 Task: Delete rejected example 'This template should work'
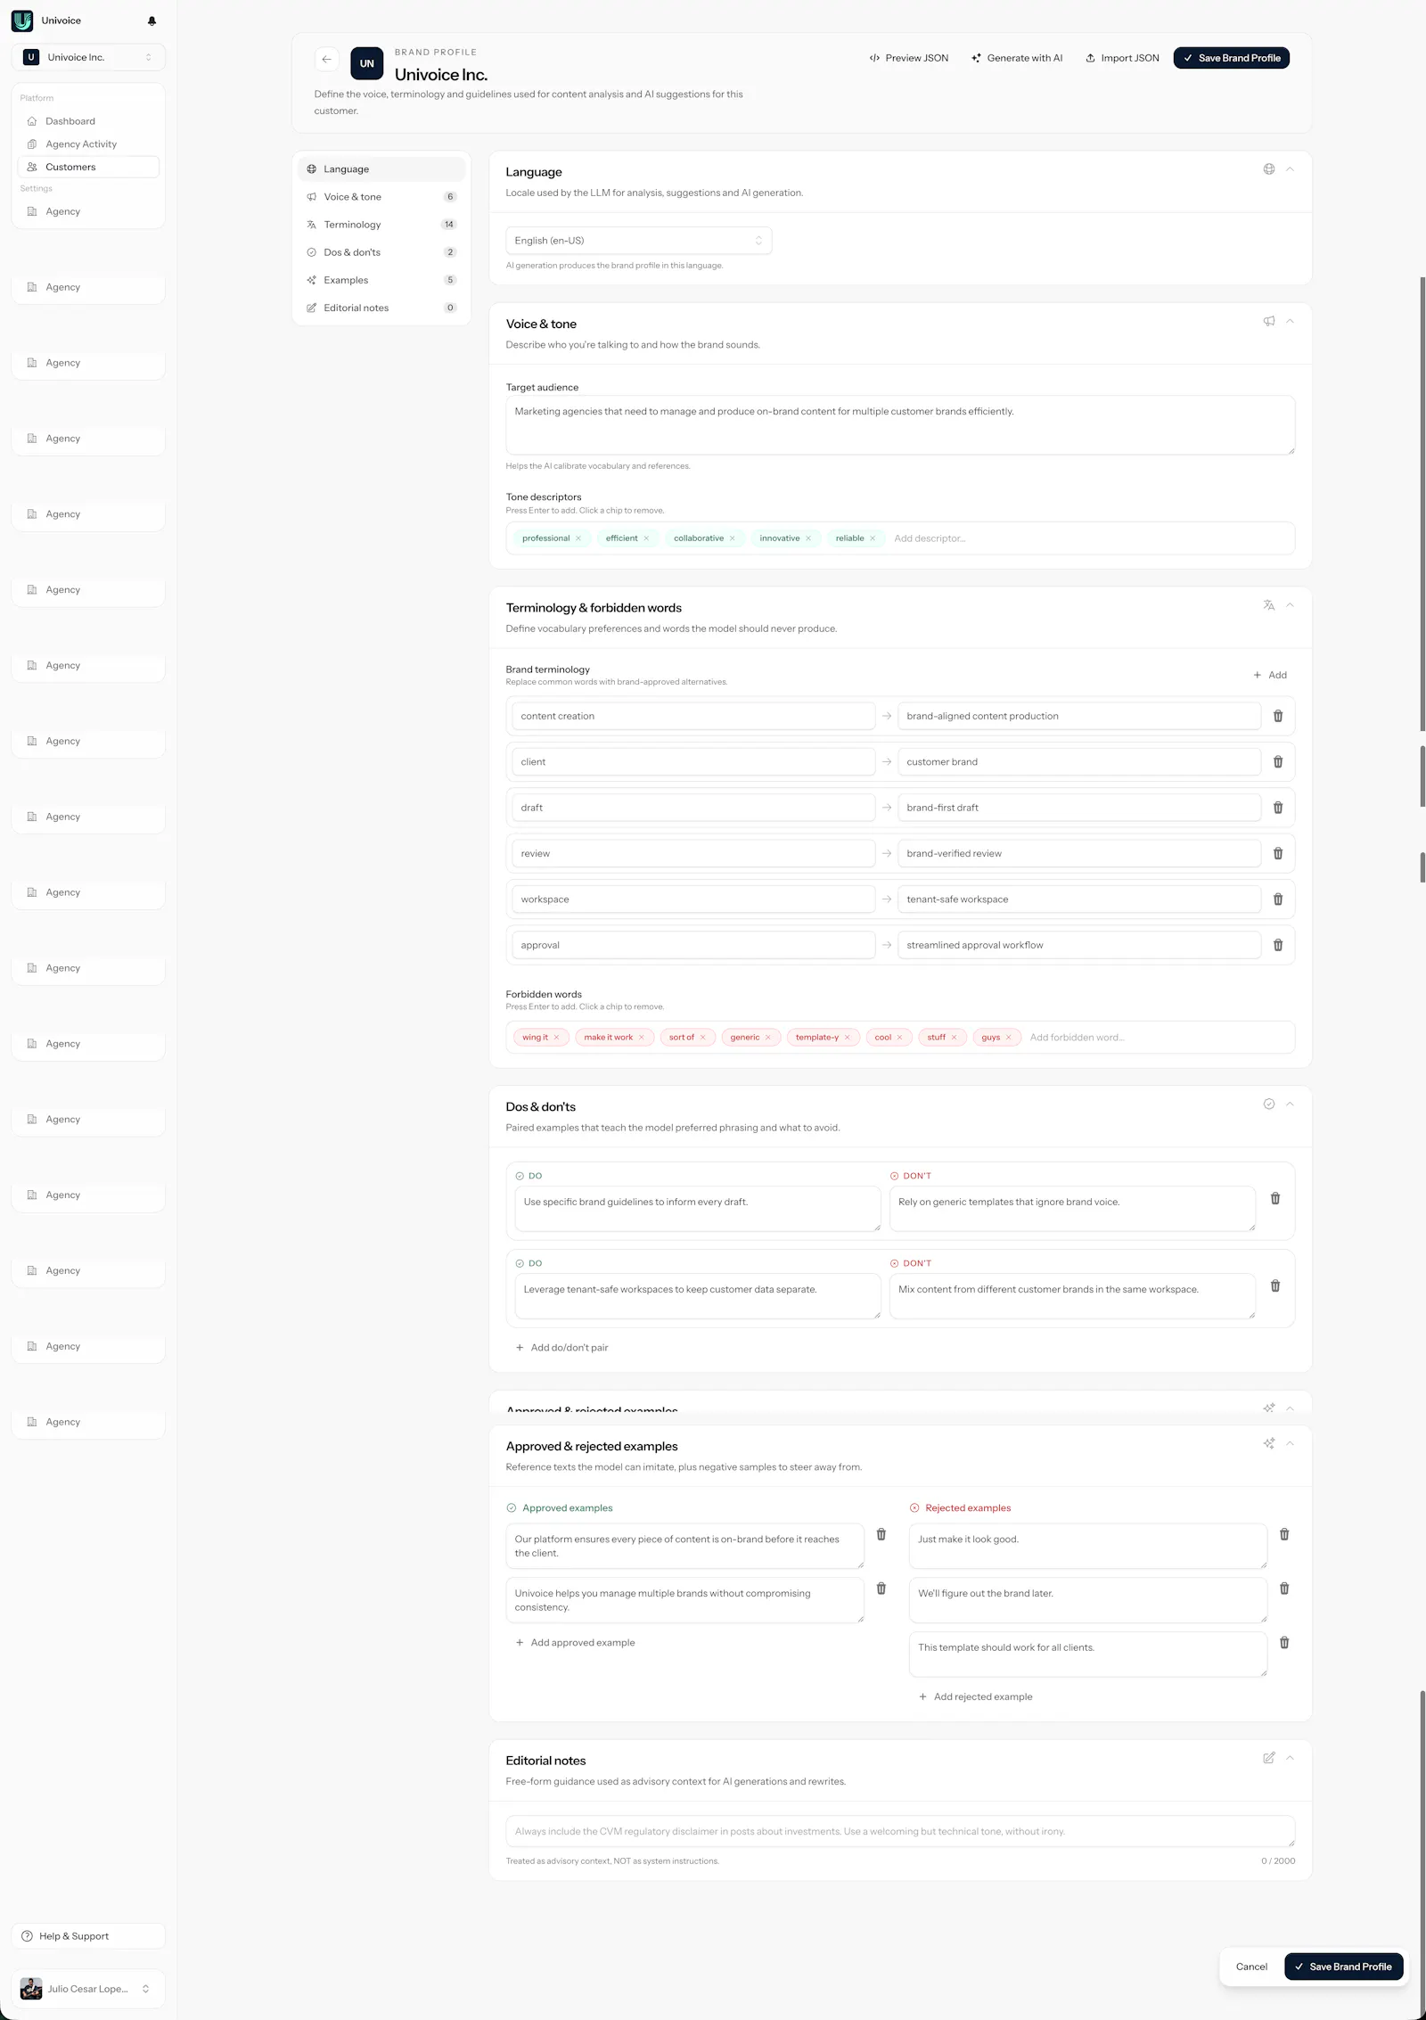click(x=1284, y=1643)
